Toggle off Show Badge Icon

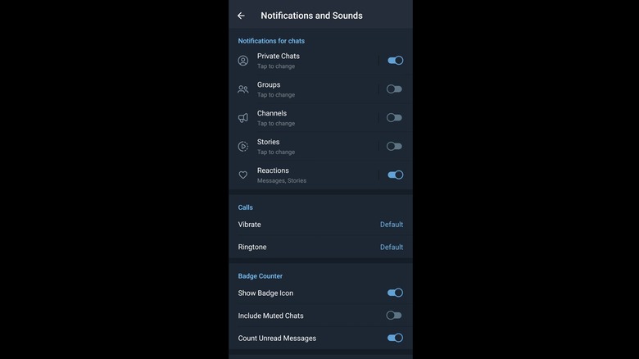click(395, 293)
